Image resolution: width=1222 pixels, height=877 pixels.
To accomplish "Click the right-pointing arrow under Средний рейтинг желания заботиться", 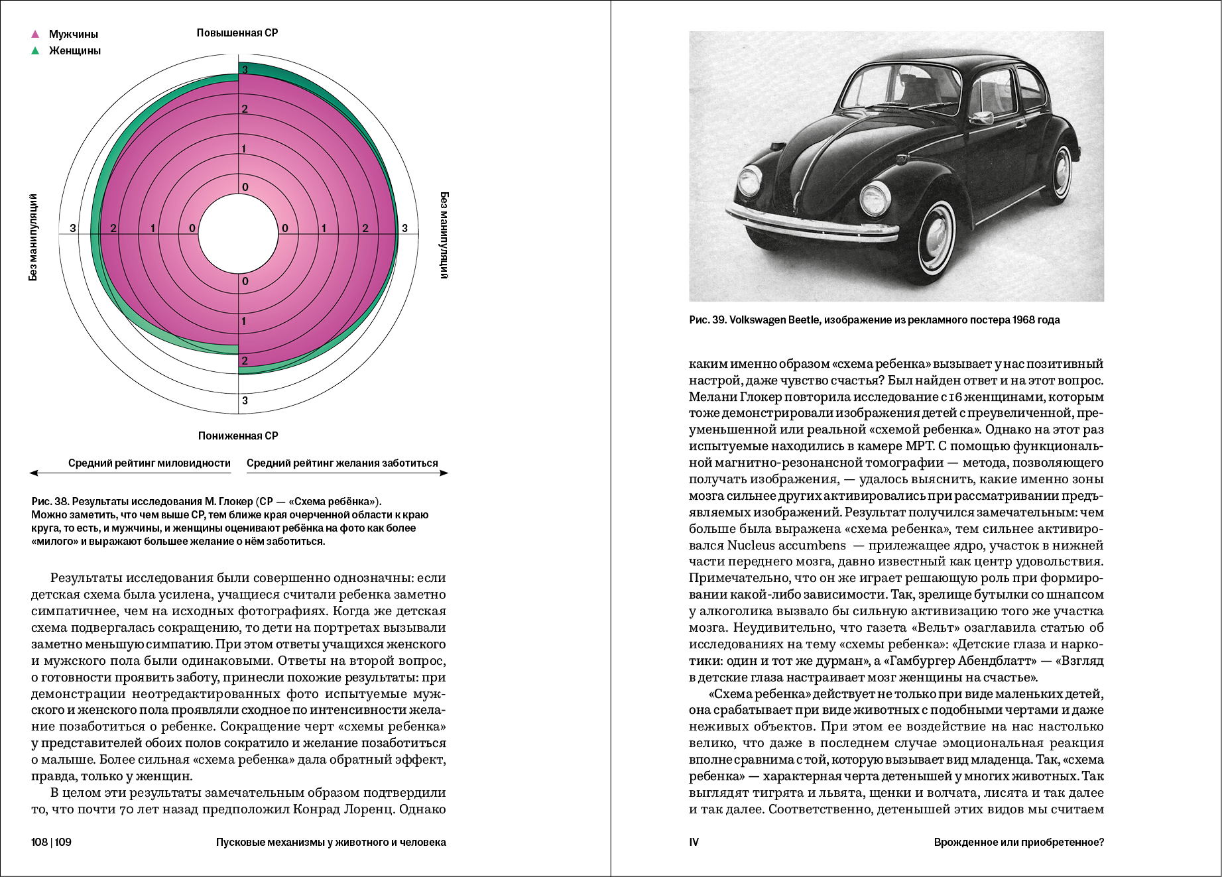I will pos(443,473).
